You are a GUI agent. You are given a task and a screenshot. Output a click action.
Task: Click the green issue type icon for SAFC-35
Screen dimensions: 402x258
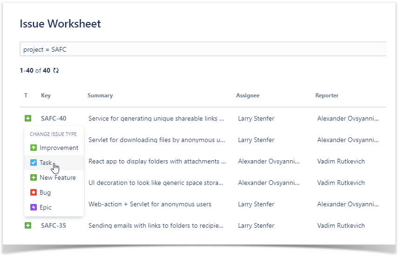(x=28, y=226)
